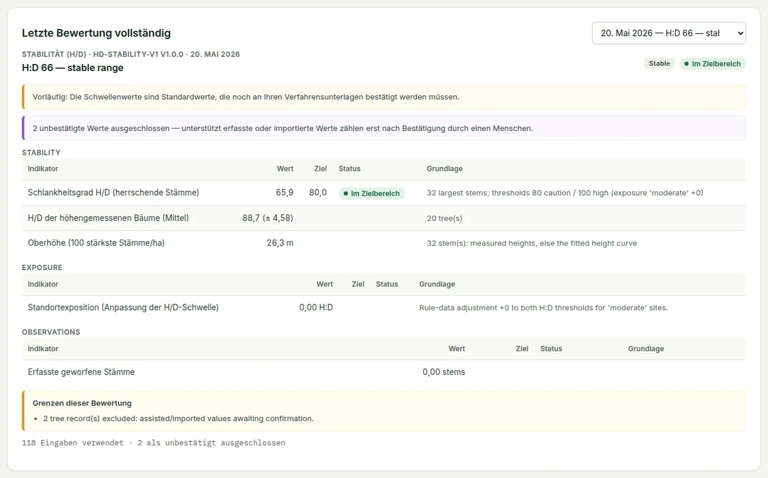Click the 'Im Zielbereich' status in the Schlankheitsgrad row

[372, 193]
